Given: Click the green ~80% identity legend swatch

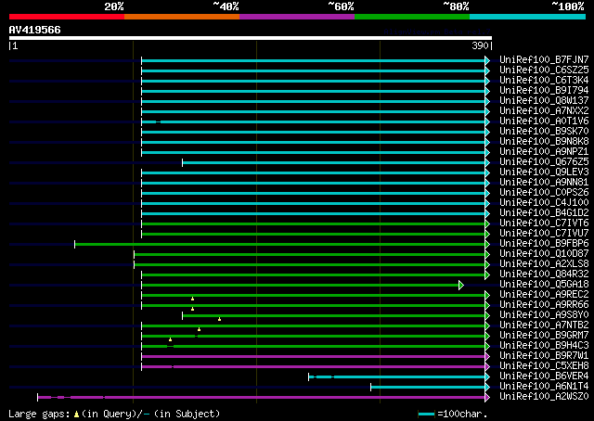Looking at the screenshot, I should [x=412, y=17].
